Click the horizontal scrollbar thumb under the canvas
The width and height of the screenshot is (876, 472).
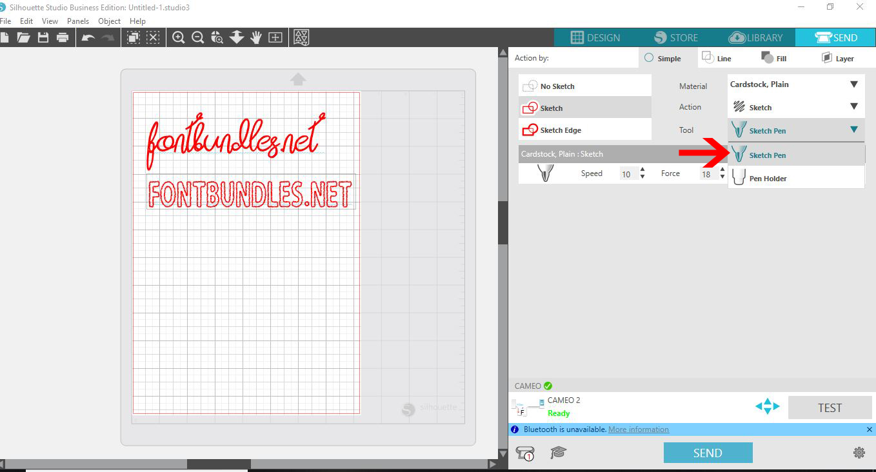pyautogui.click(x=219, y=464)
